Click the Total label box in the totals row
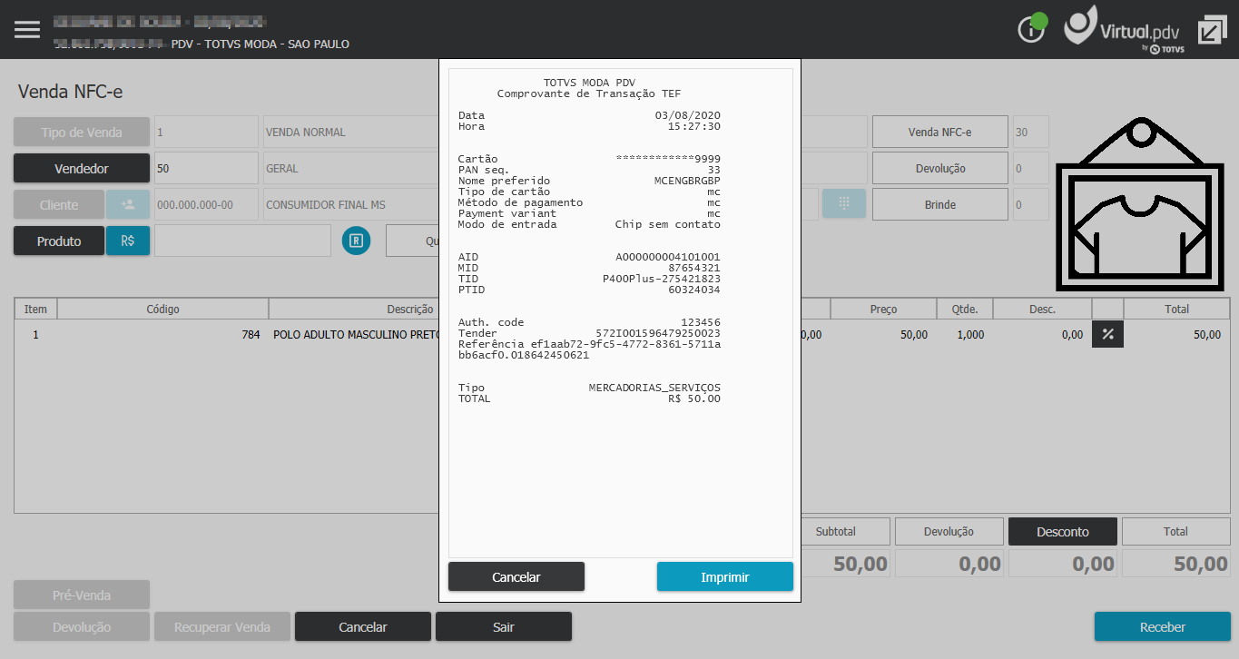The width and height of the screenshot is (1239, 659). 1175,531
